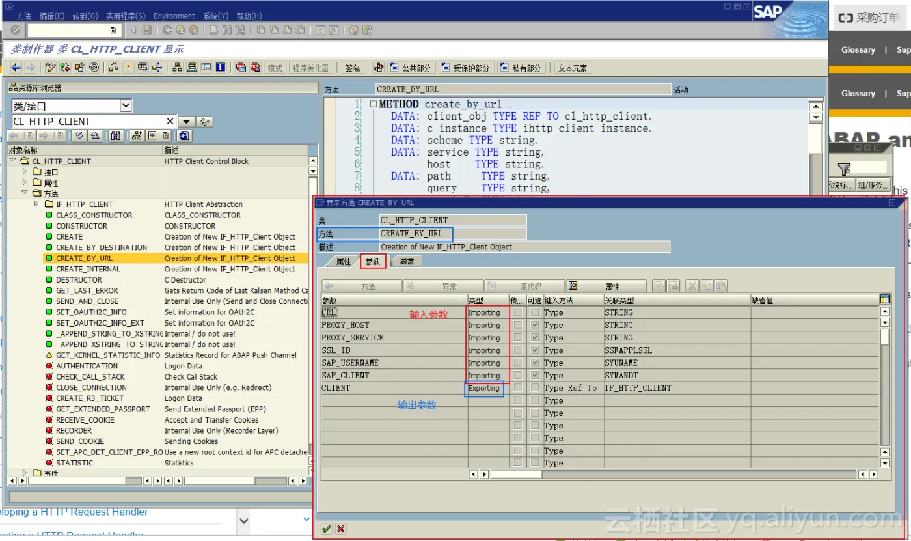Toggle the Optional checkbox for SAP_USERNAME
This screenshot has width=911, height=541.
point(534,363)
